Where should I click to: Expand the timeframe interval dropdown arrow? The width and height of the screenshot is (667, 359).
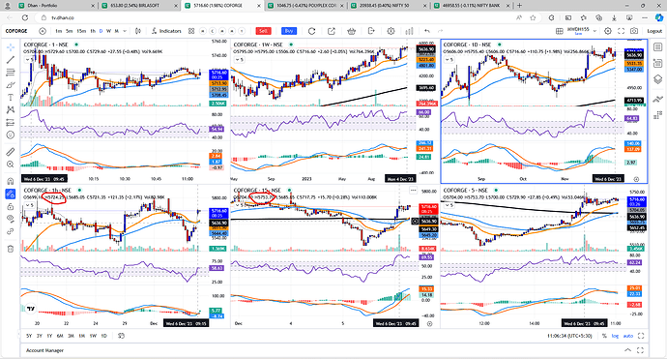pos(124,31)
